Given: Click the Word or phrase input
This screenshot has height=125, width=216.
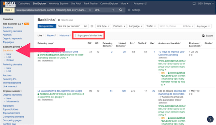Looking at the screenshot, I should click(170, 26).
